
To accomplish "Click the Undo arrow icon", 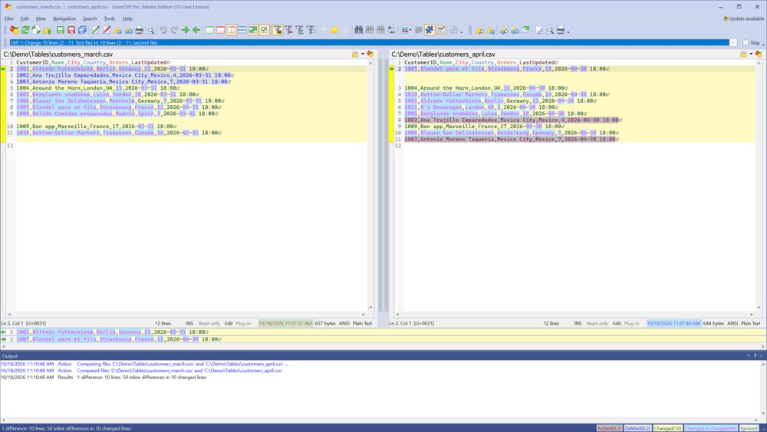I will coord(163,31).
